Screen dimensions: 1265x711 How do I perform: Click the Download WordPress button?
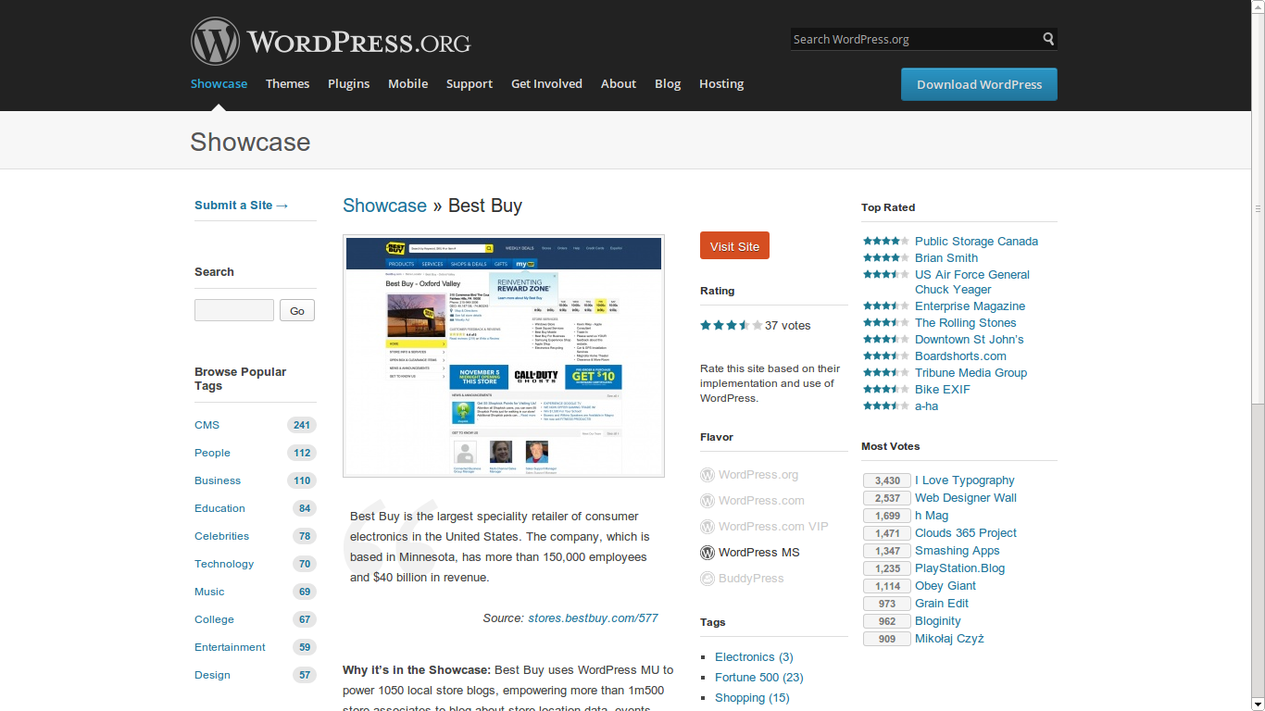979,84
